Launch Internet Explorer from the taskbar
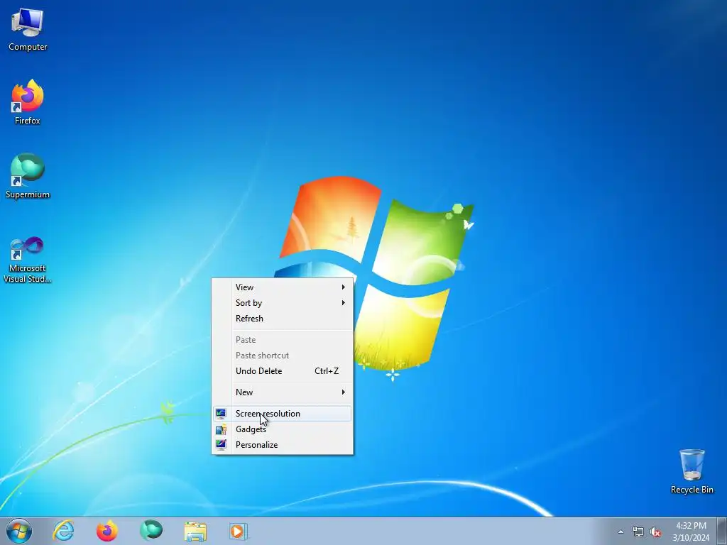Image resolution: width=727 pixels, height=545 pixels. pyautogui.click(x=63, y=531)
